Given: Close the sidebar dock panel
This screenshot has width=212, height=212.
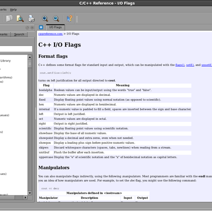Looking at the screenshot, I should click(x=32, y=28).
